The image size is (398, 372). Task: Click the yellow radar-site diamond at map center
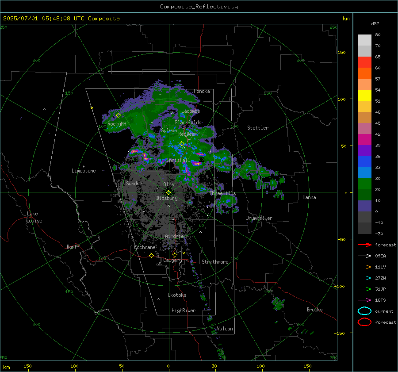[x=168, y=193]
